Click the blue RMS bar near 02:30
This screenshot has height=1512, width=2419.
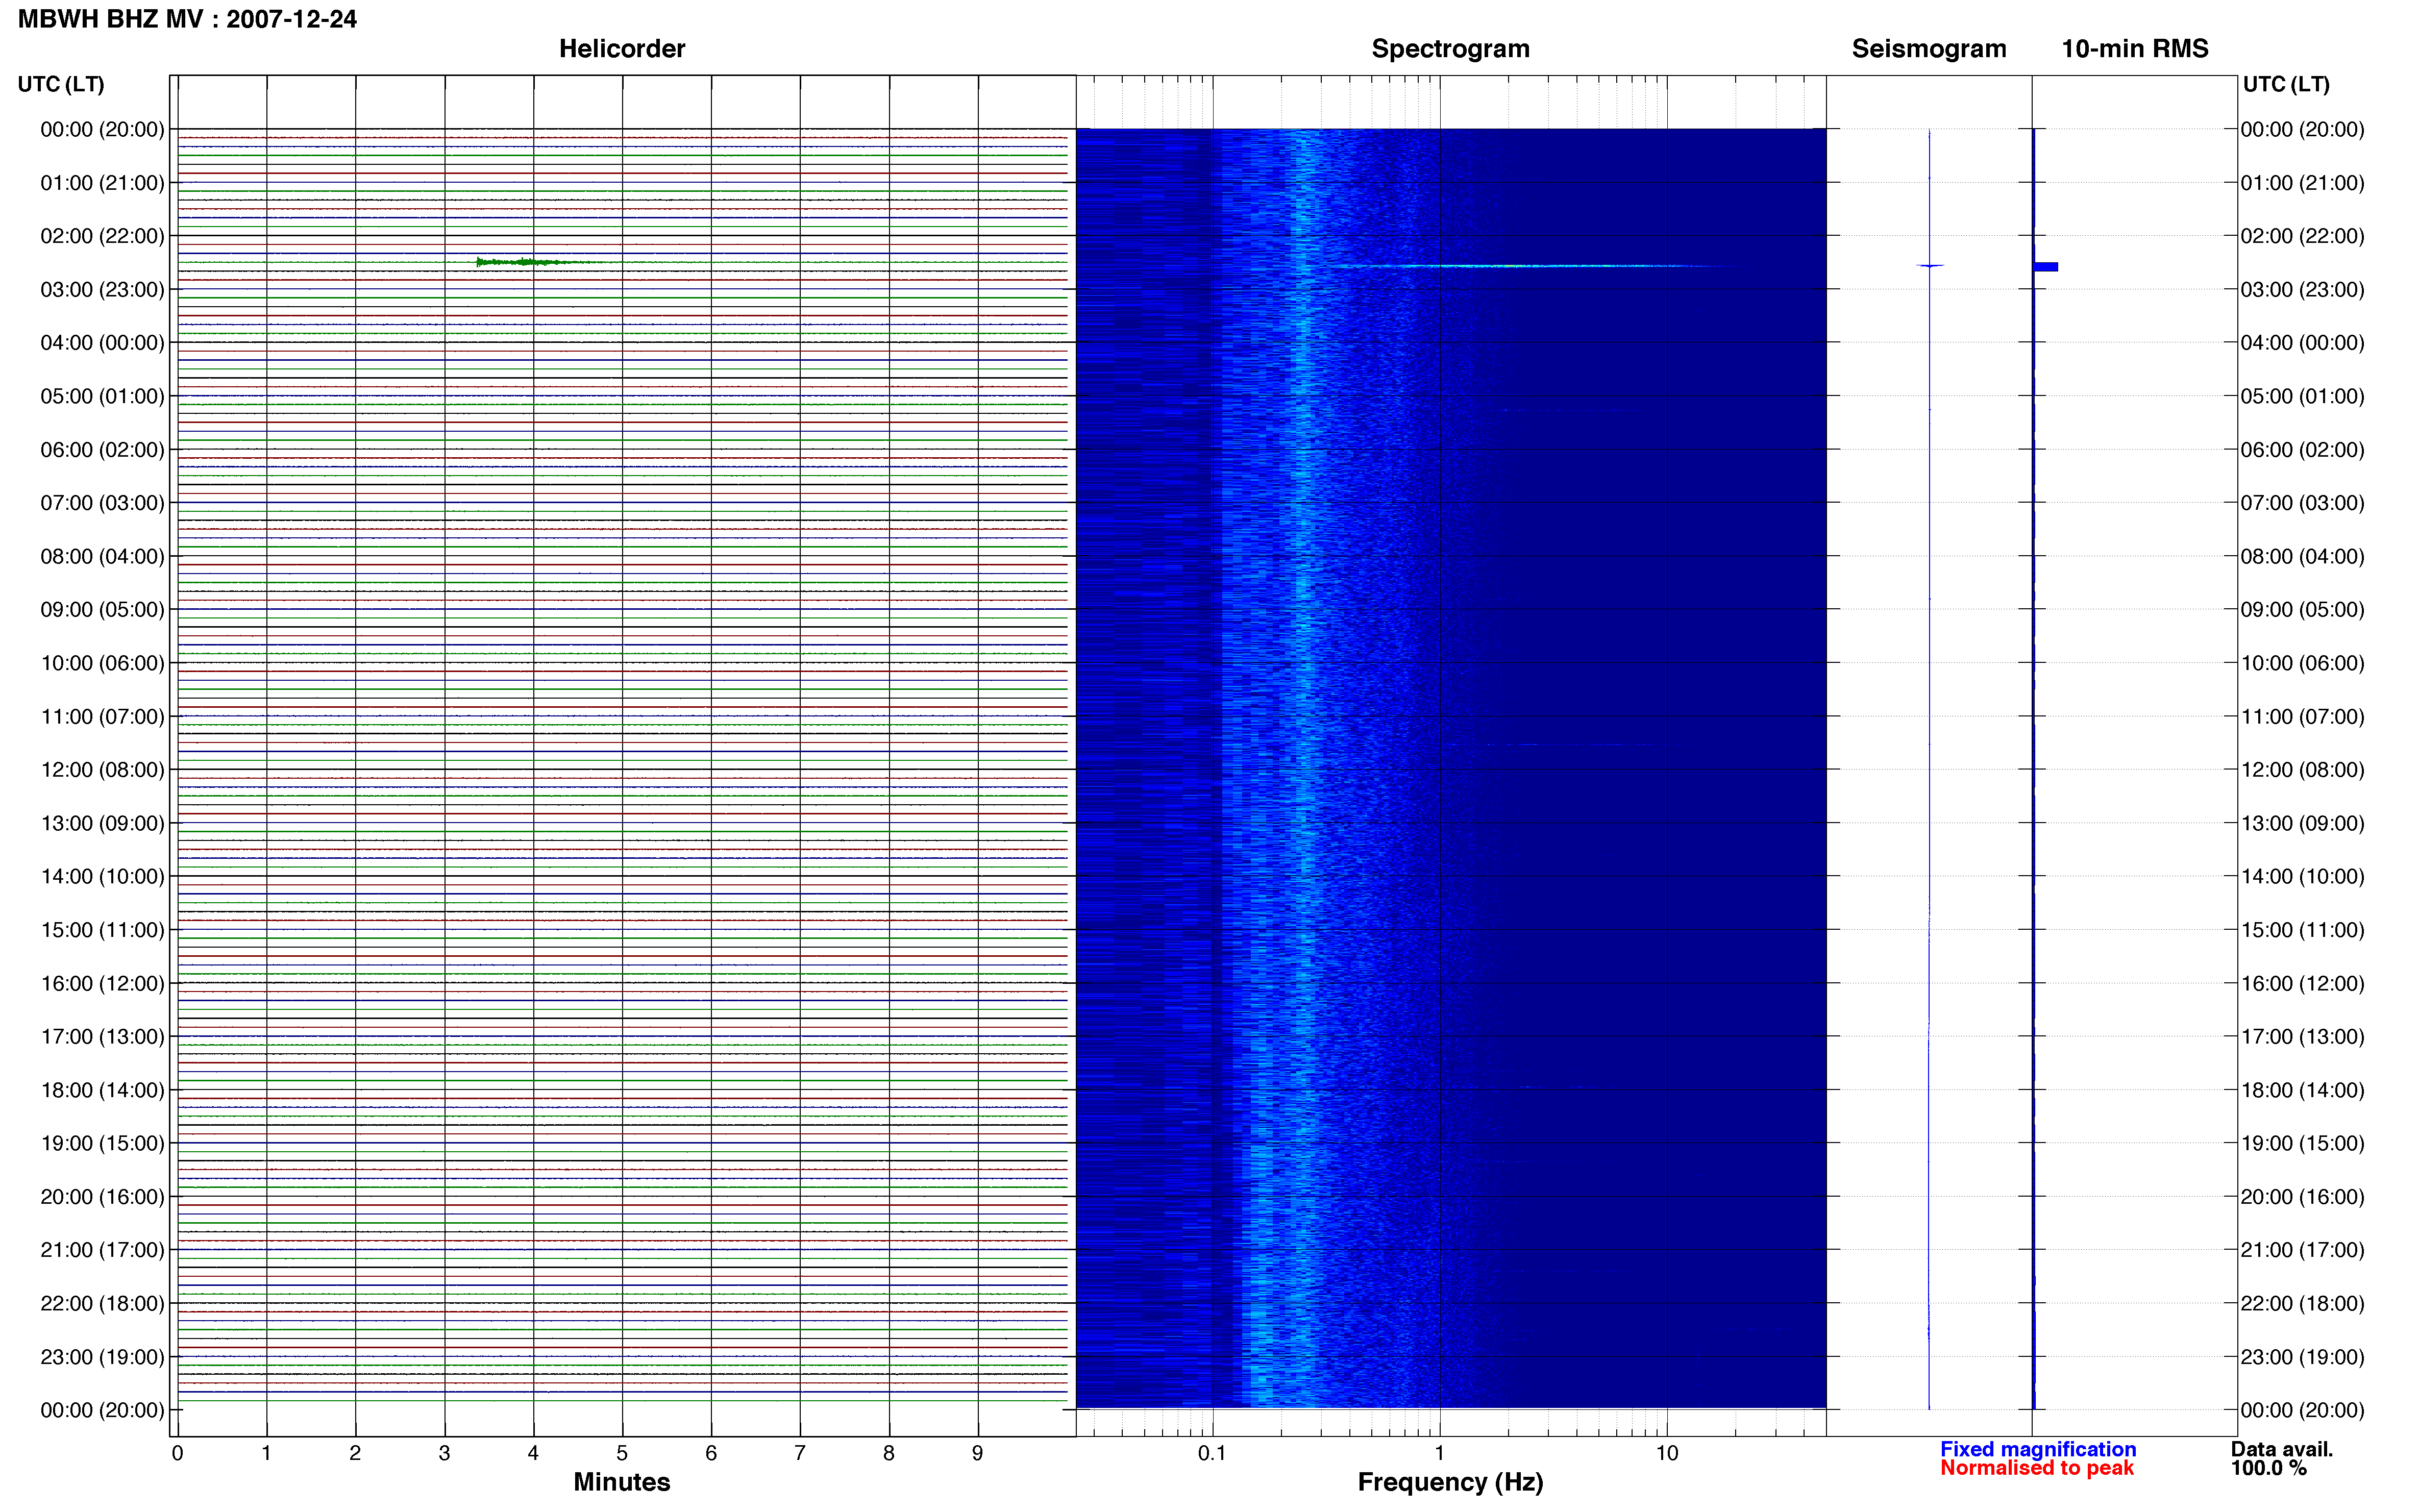2045,267
